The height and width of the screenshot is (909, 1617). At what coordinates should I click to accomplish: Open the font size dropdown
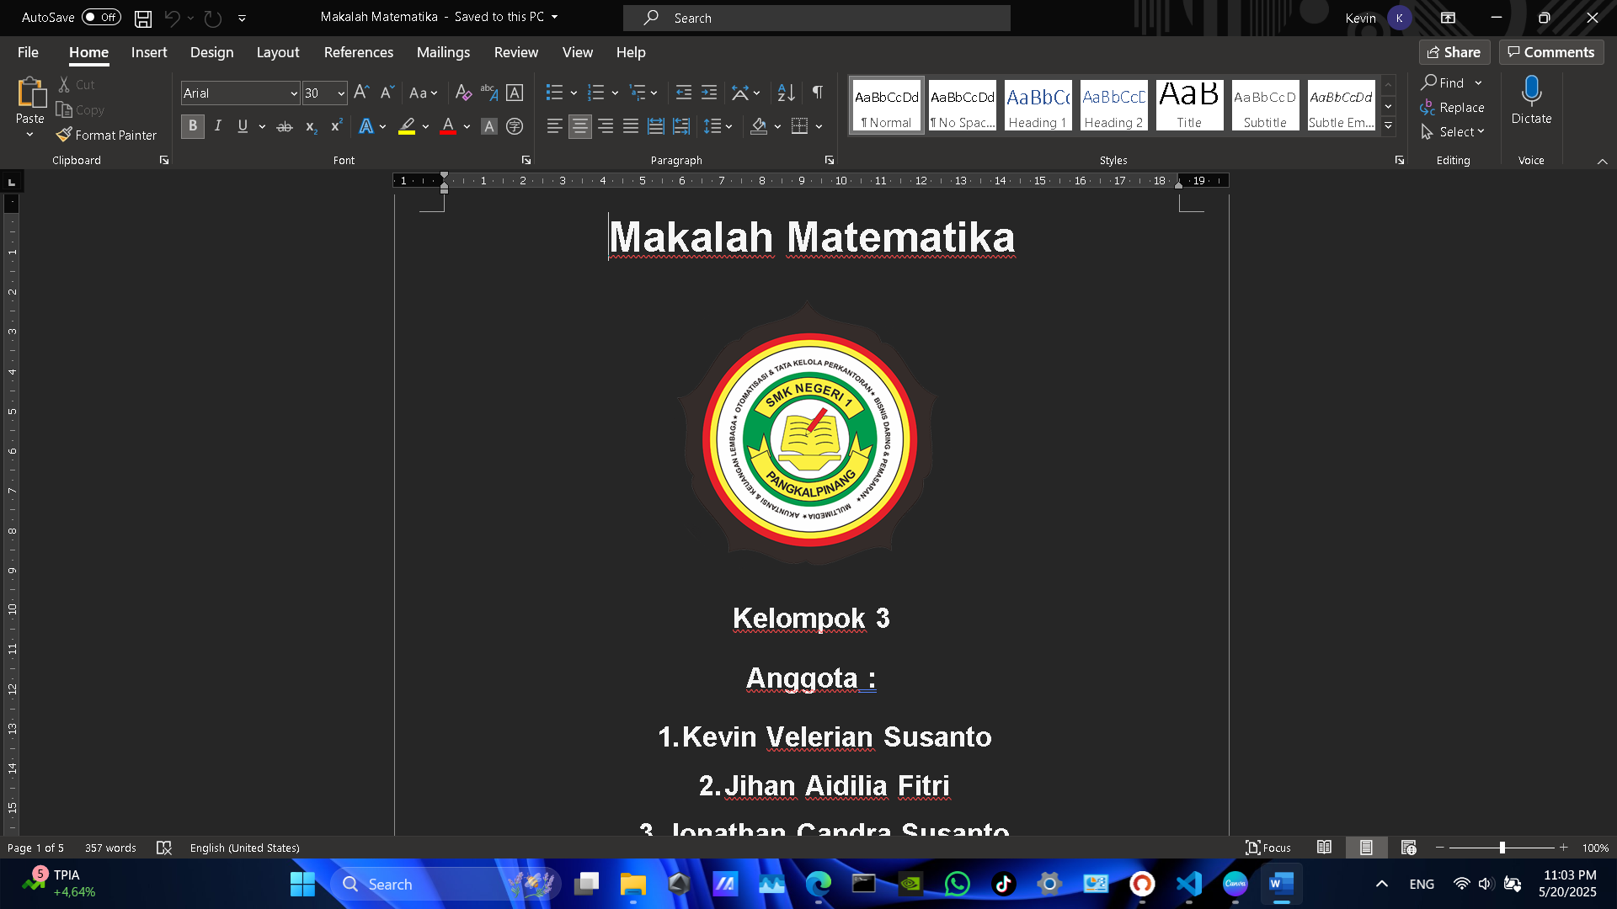341,93
